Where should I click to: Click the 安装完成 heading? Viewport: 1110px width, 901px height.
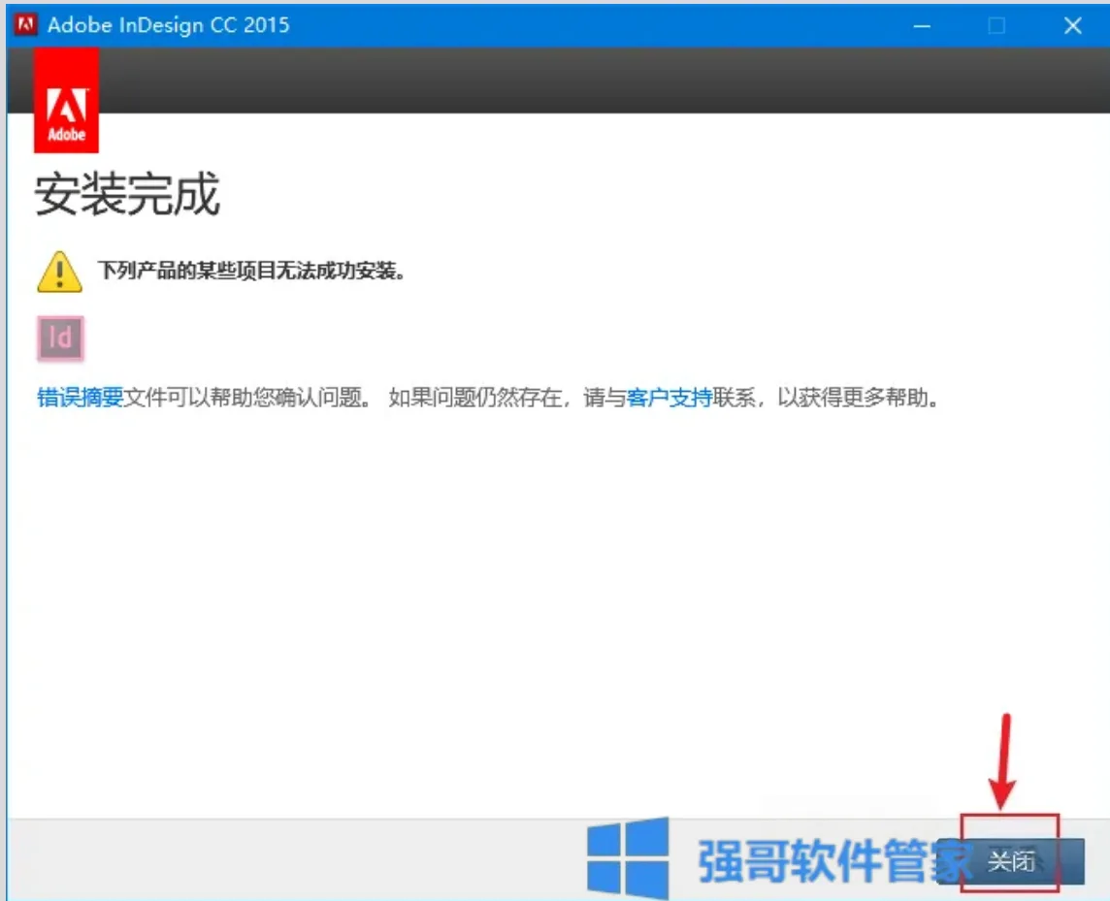click(127, 194)
